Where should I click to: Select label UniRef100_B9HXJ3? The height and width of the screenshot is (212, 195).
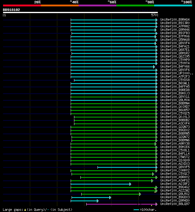click(175, 94)
